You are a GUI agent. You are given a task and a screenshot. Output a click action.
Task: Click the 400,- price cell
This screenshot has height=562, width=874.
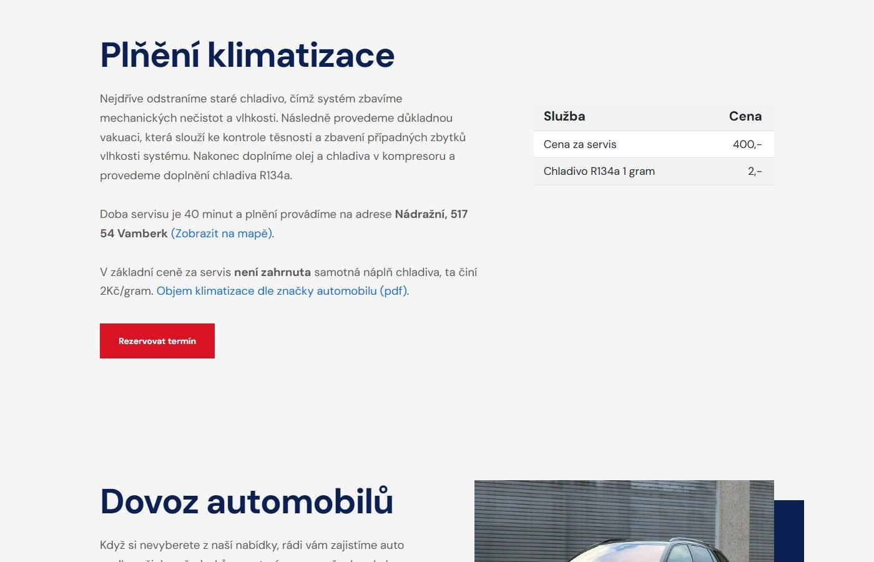(747, 144)
